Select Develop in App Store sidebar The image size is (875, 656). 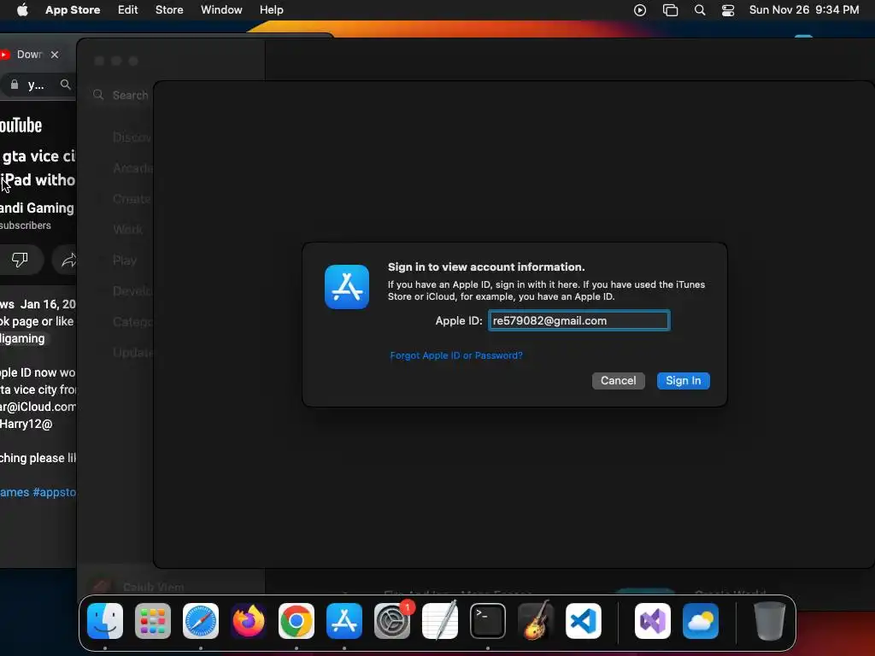click(x=132, y=290)
